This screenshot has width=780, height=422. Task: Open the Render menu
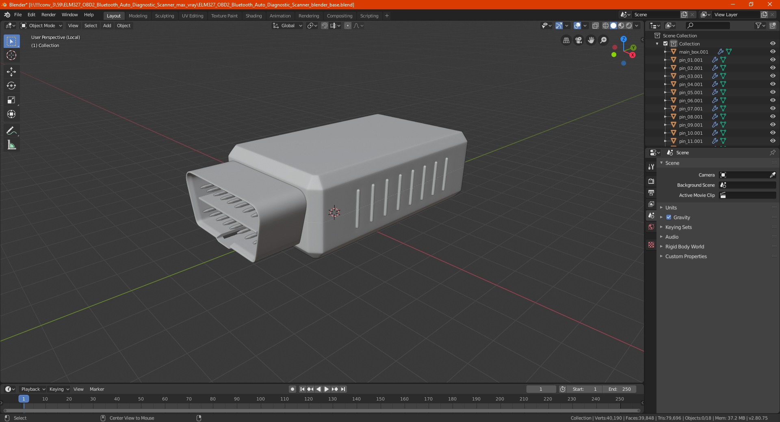(x=48, y=15)
